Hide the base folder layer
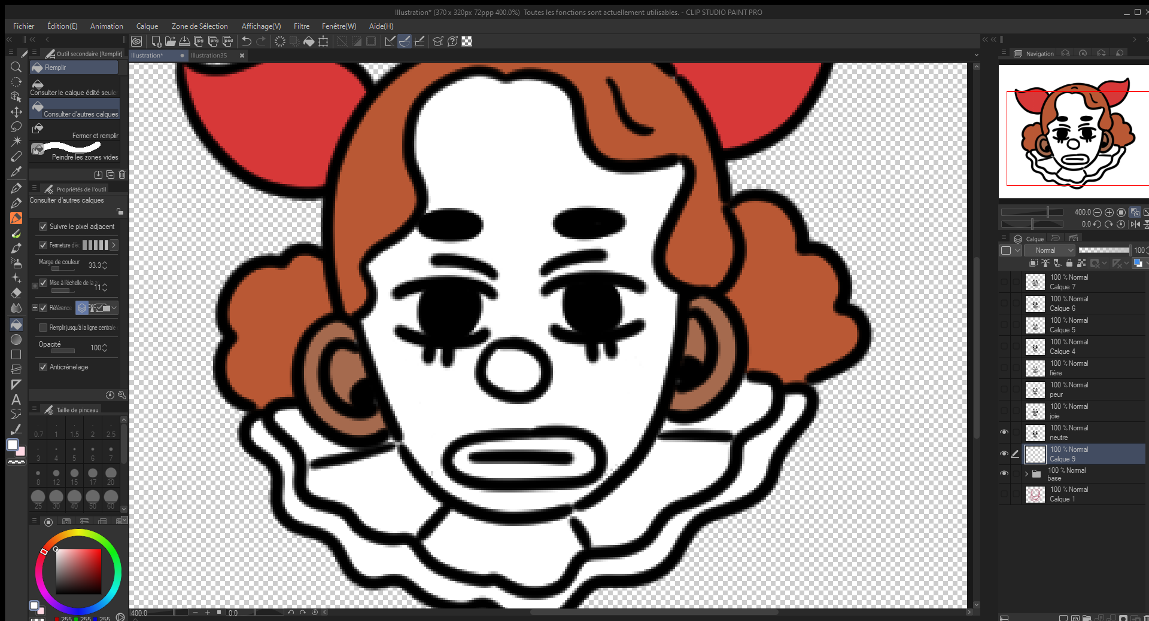This screenshot has width=1149, height=621. 1004,473
